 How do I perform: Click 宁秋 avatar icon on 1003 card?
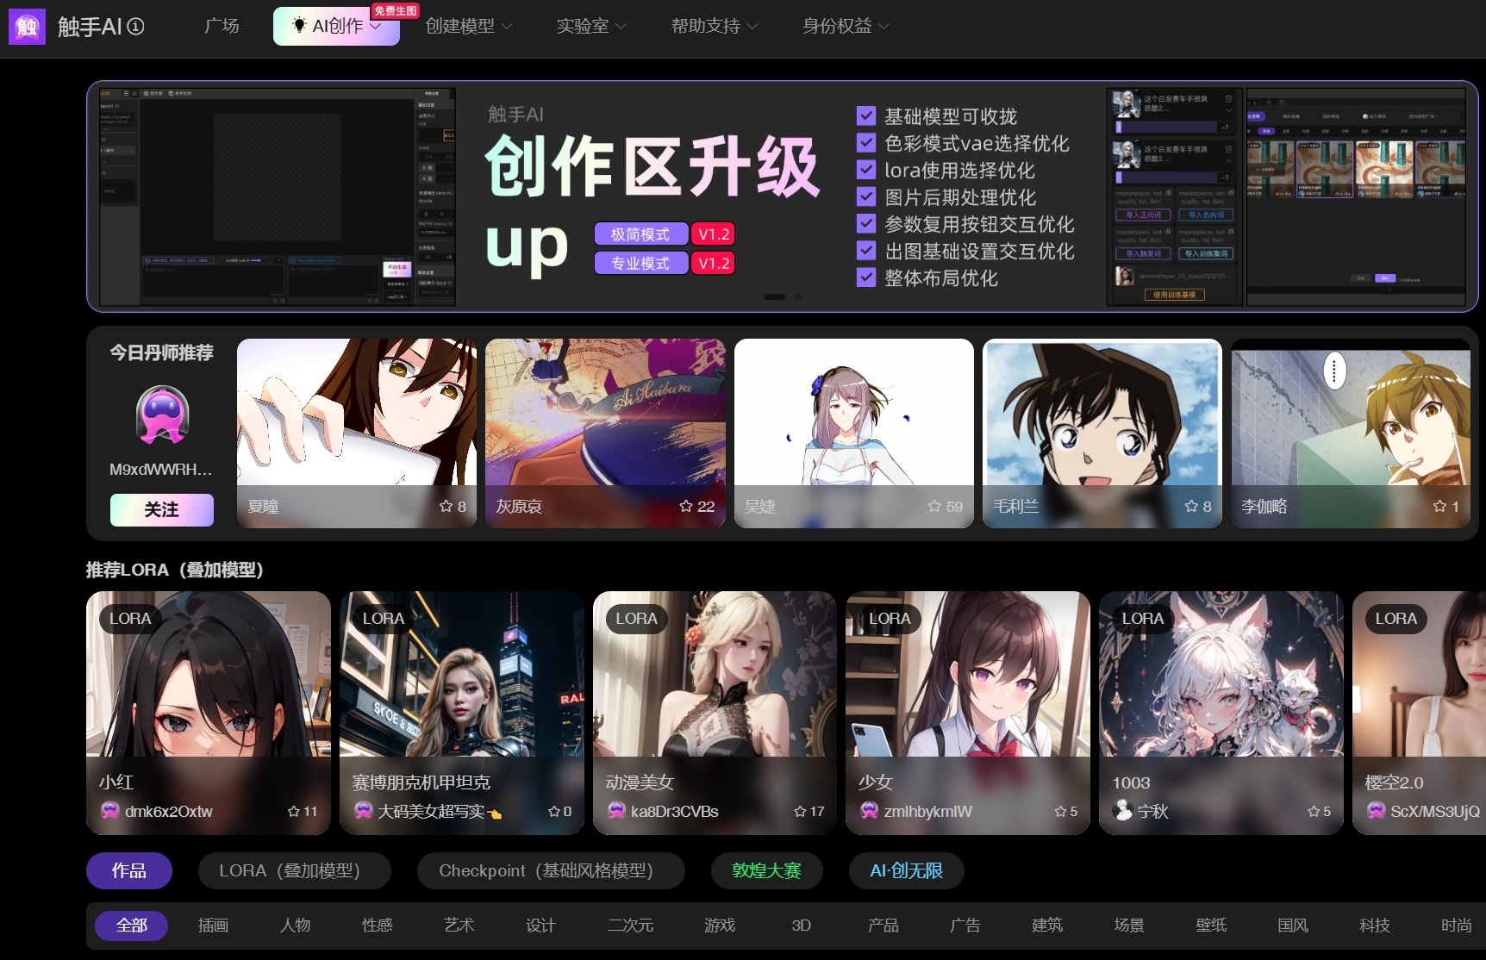pos(1121,811)
